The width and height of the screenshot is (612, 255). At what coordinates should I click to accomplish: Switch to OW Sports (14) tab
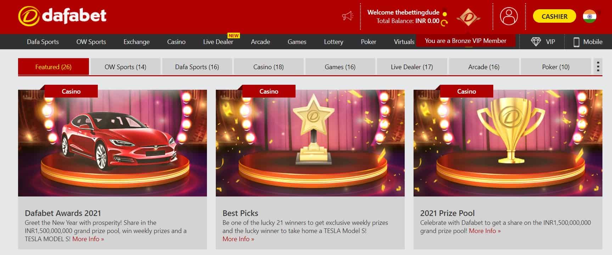point(125,67)
